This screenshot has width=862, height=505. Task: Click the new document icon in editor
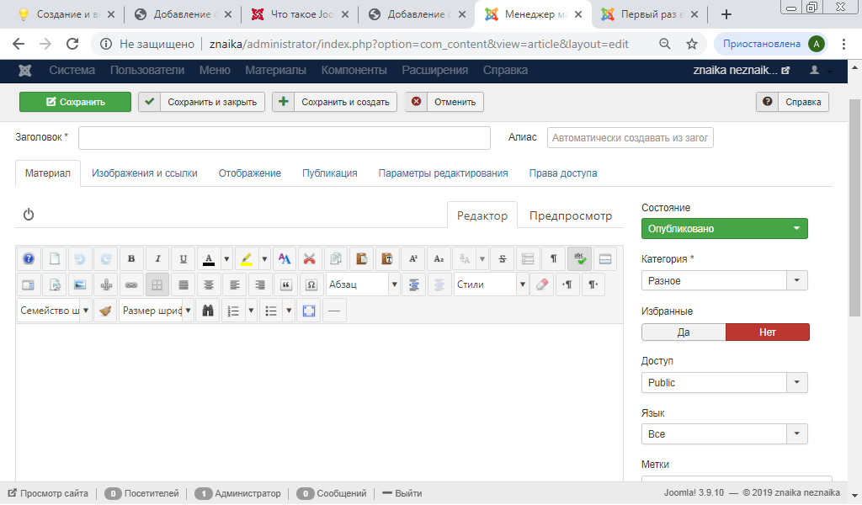pyautogui.click(x=55, y=259)
